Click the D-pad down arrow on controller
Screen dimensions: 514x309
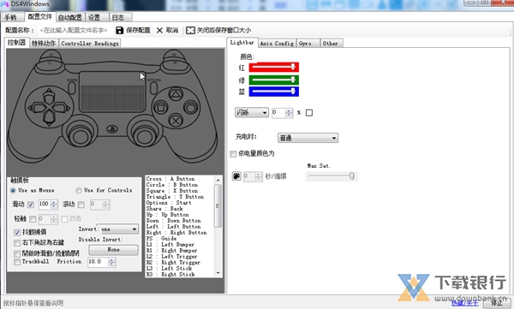click(49, 118)
